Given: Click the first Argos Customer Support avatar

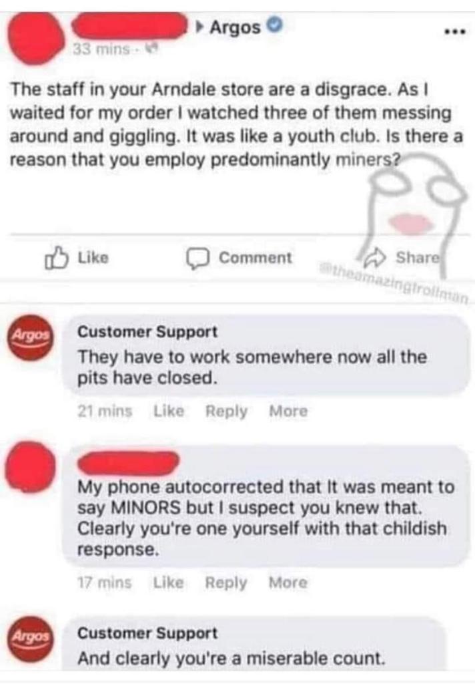Looking at the screenshot, I should coord(29,337).
